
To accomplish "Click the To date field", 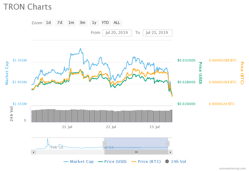I will coord(157,33).
